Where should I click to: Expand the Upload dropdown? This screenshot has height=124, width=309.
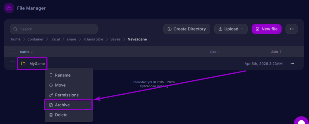click(x=231, y=29)
